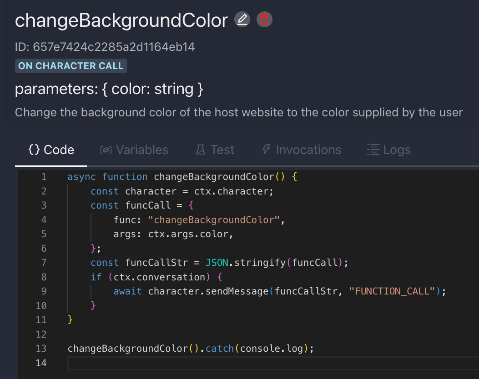Image resolution: width=479 pixels, height=379 pixels.
Task: Click the function description about host website
Action: [x=239, y=112]
